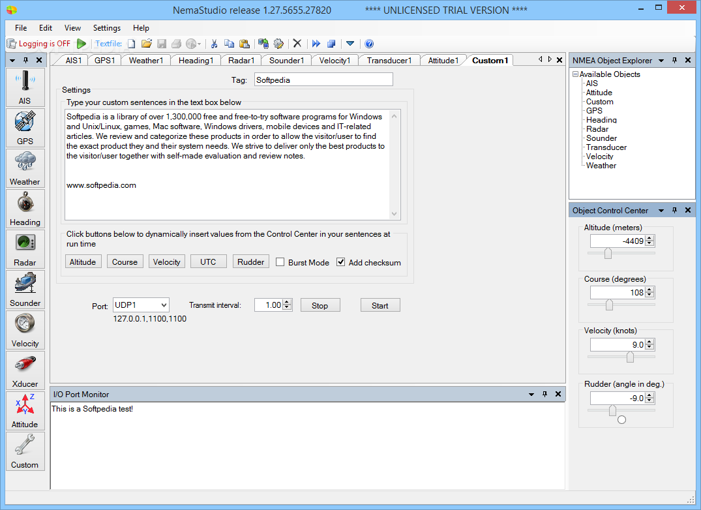Add a Radar object from sidebar
This screenshot has height=510, width=701.
click(25, 249)
